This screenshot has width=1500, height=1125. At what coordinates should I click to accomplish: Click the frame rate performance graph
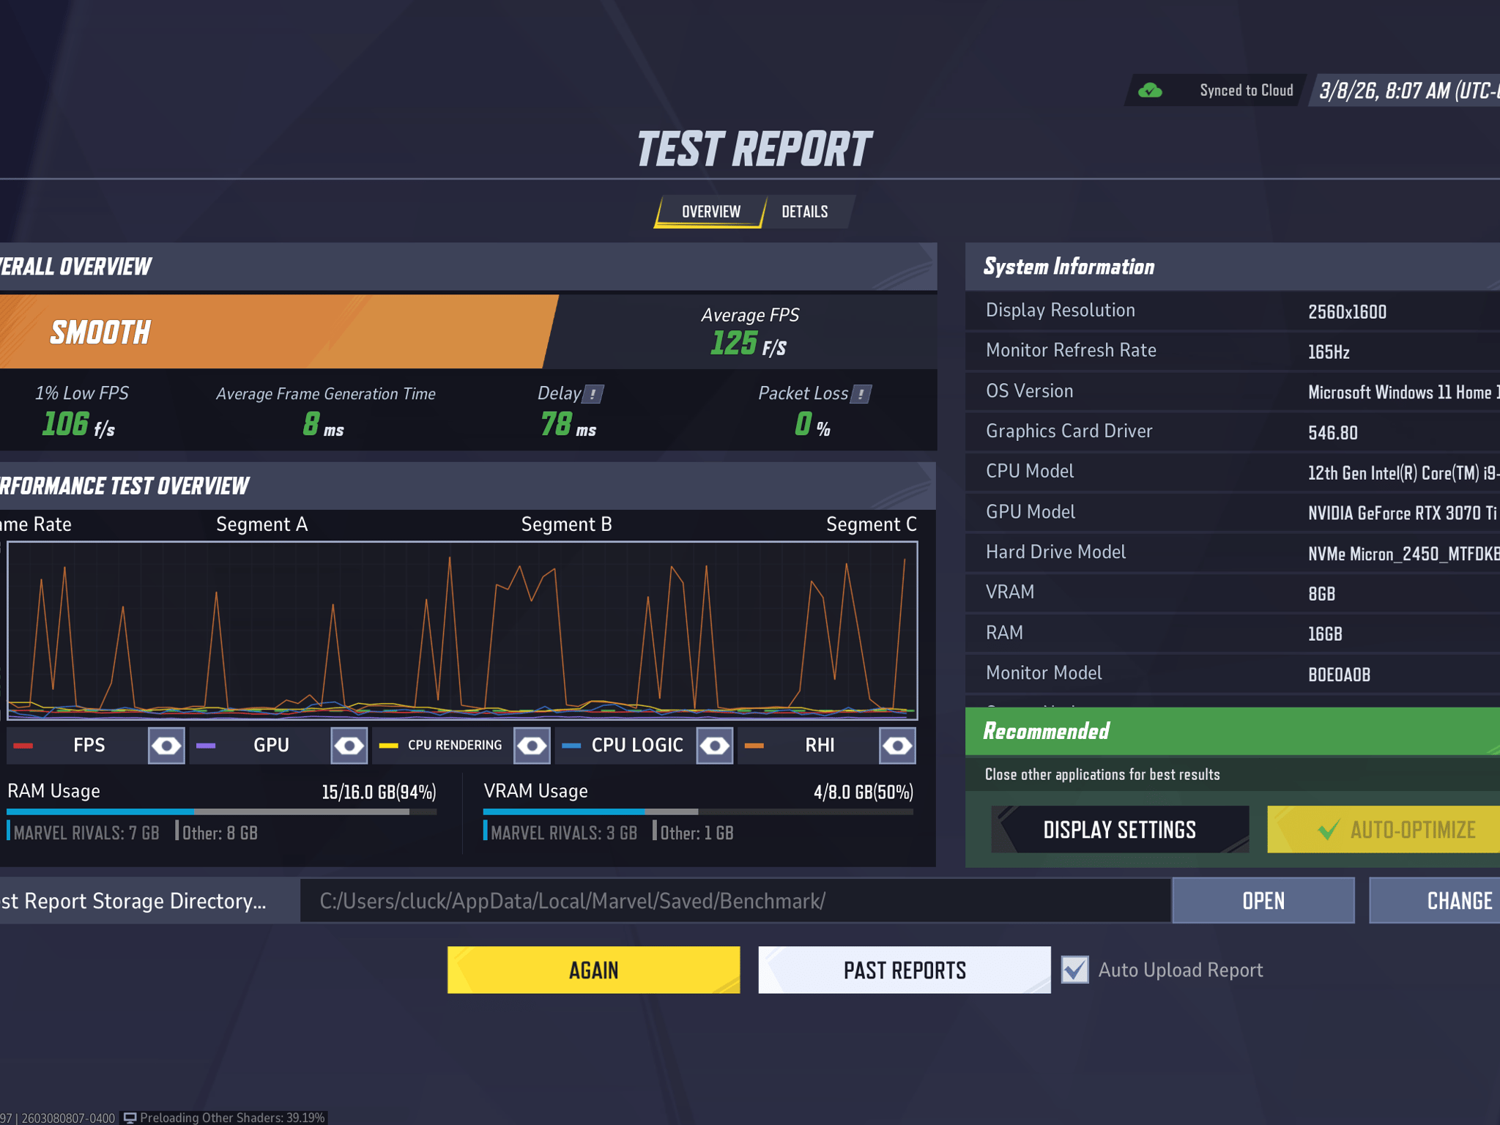pyautogui.click(x=462, y=631)
